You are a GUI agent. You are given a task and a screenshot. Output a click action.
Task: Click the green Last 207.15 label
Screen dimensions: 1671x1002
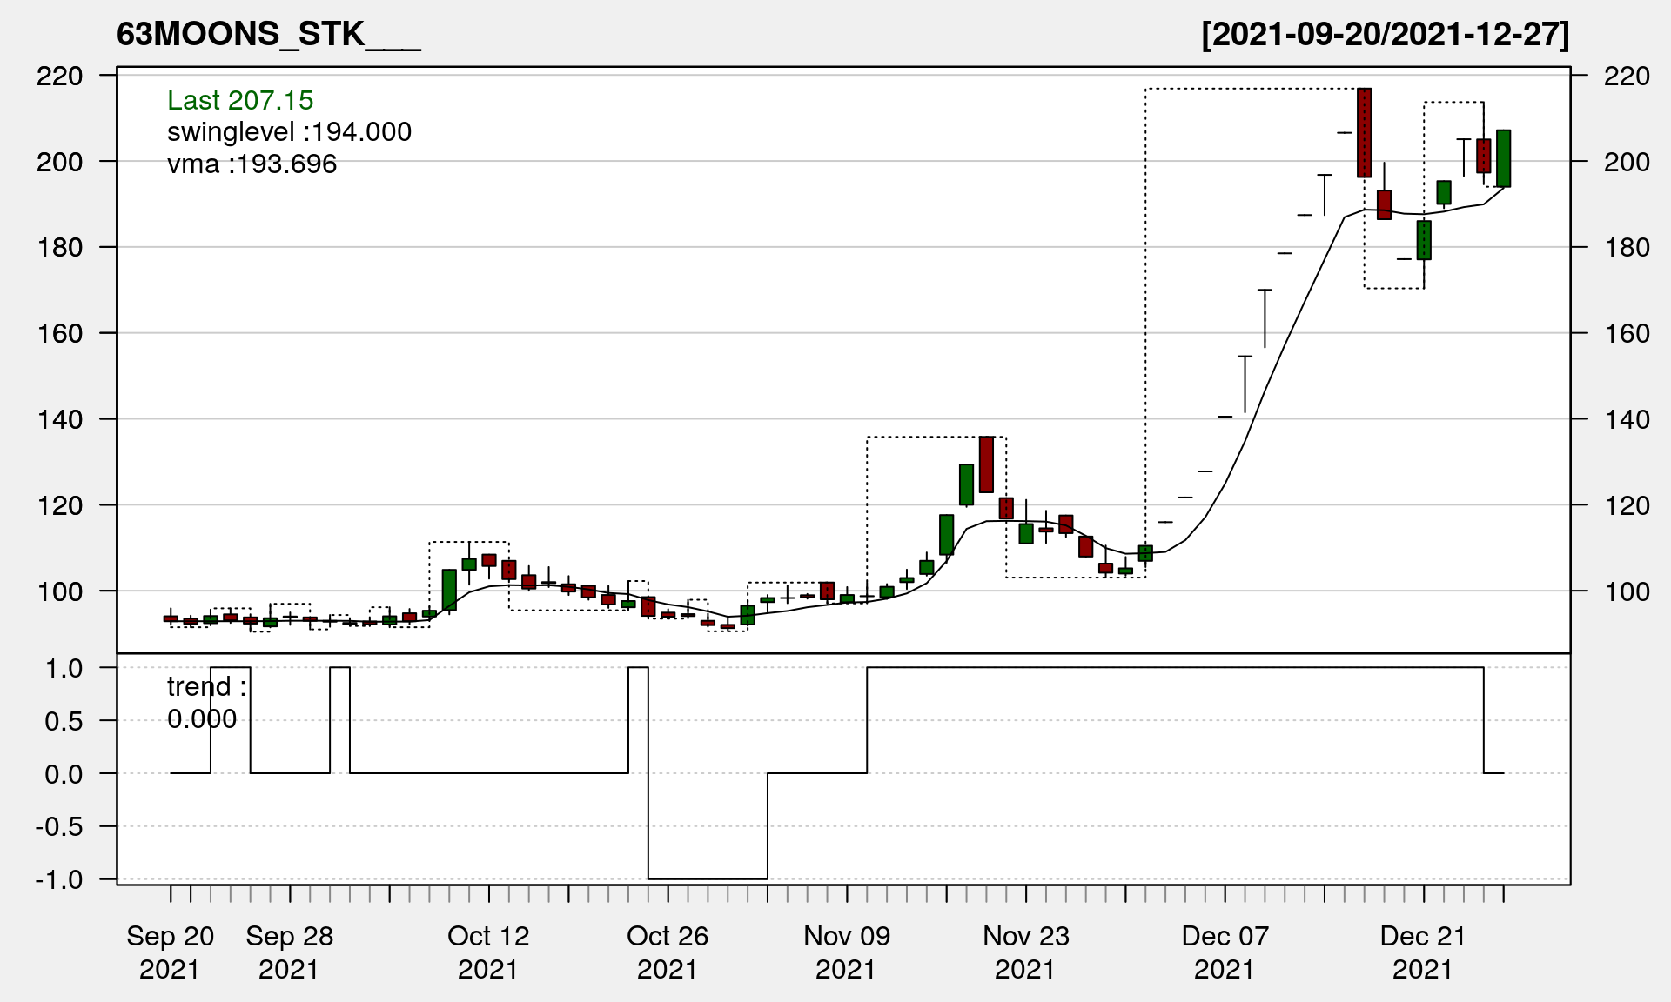pos(240,100)
